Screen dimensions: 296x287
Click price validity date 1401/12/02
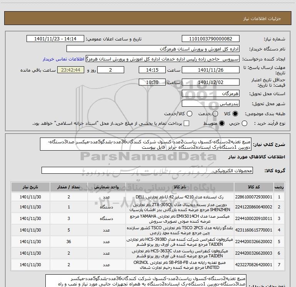pyautogui.click(x=211, y=82)
